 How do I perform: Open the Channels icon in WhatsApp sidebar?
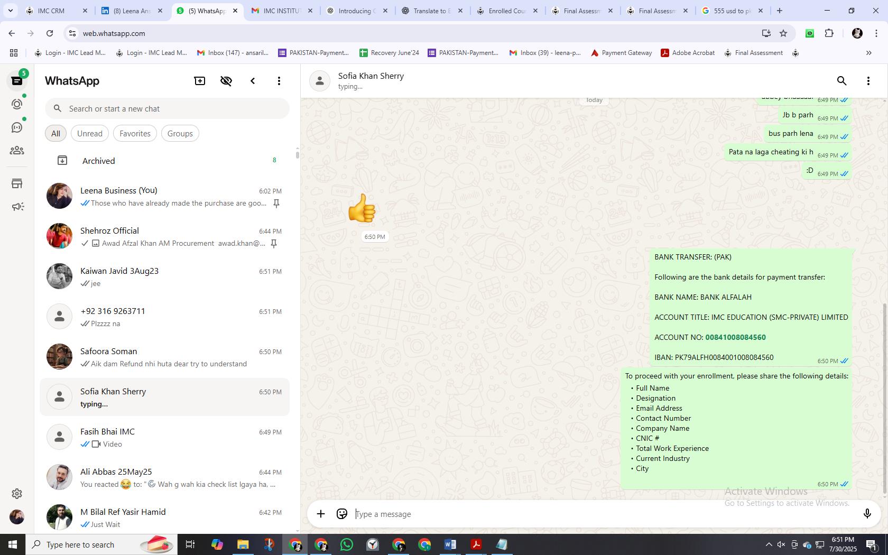point(17,127)
